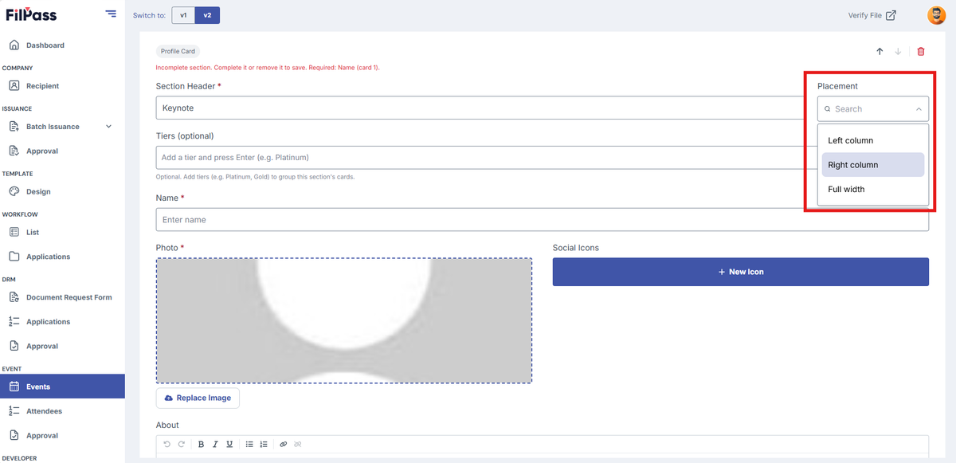Choose Left column placement
Image resolution: width=956 pixels, height=463 pixels.
point(873,140)
